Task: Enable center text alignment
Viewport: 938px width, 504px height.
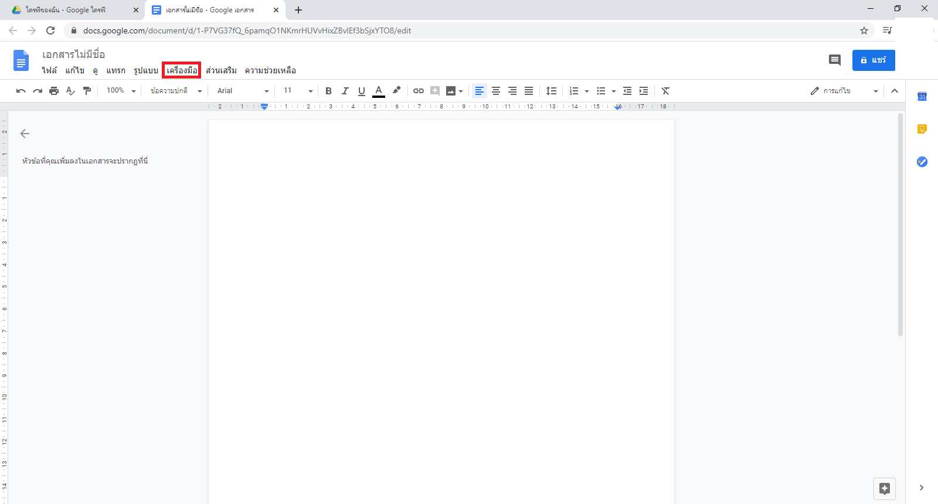Action: pyautogui.click(x=496, y=91)
